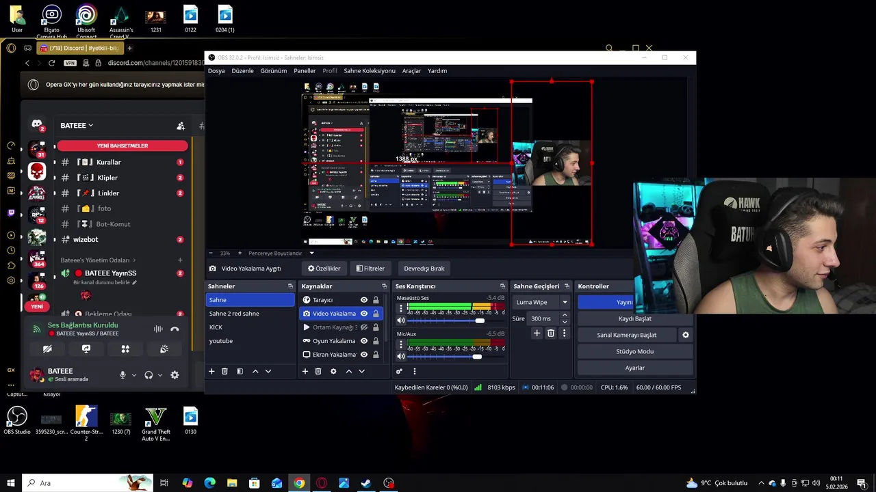876x492 pixels.
Task: Decrease Süre transition duration
Action: click(x=565, y=321)
